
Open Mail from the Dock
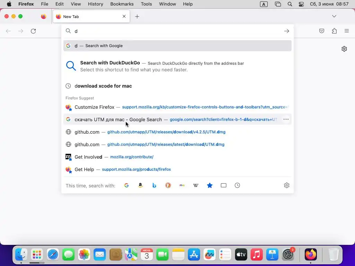pyautogui.click(x=99, y=255)
